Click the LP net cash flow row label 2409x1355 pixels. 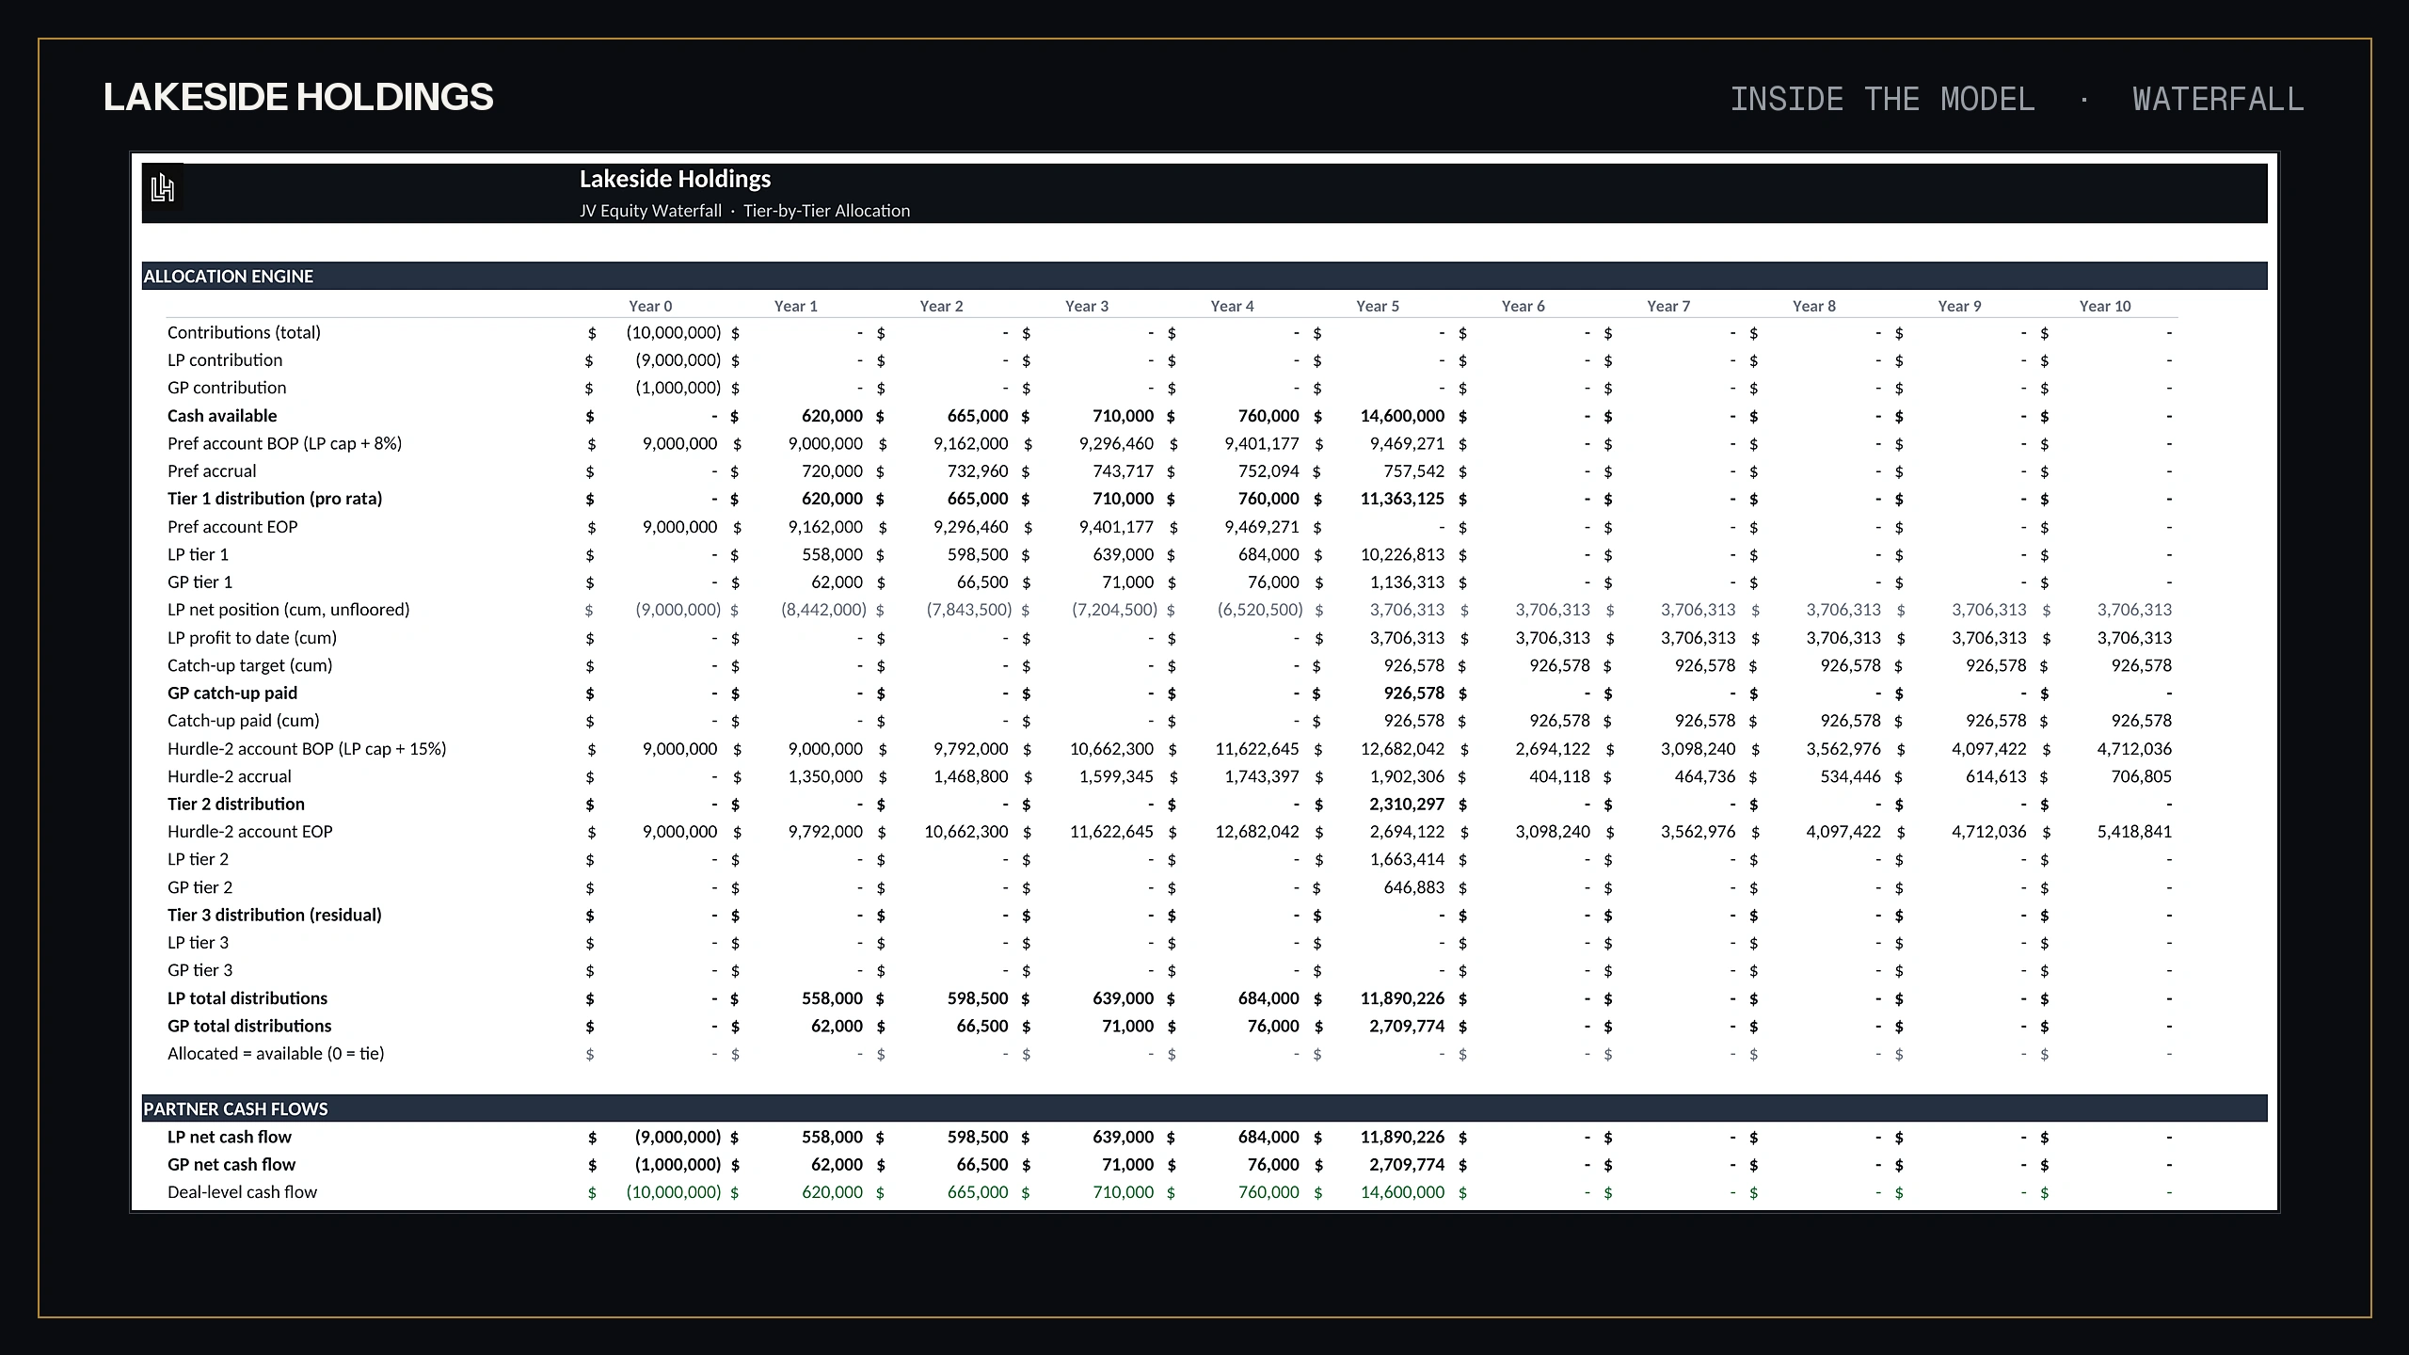(230, 1137)
